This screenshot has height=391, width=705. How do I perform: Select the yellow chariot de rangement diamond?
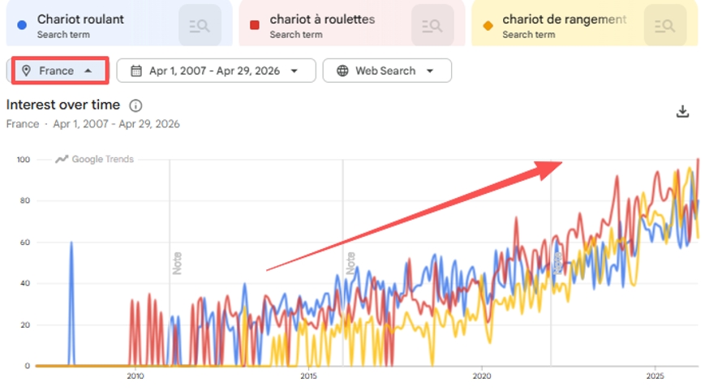click(488, 26)
